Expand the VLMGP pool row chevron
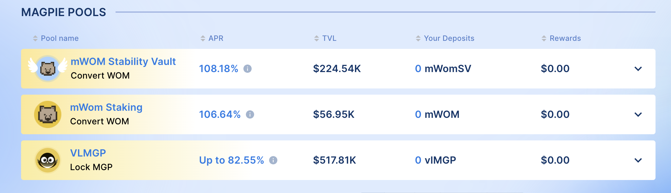This screenshot has width=671, height=193. click(x=638, y=160)
